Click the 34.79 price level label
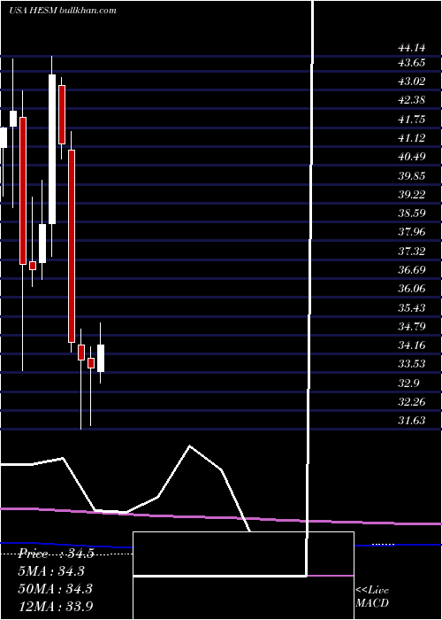The width and height of the screenshot is (442, 620). point(412,326)
